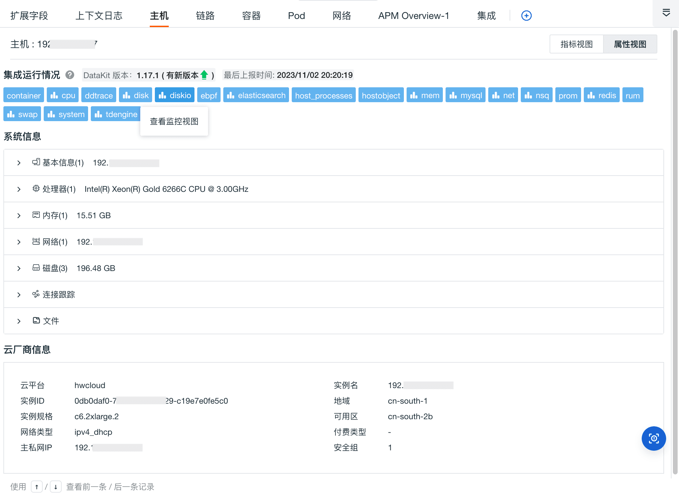Click the up arrow key for previous record
The height and width of the screenshot is (494, 679).
coord(37,487)
